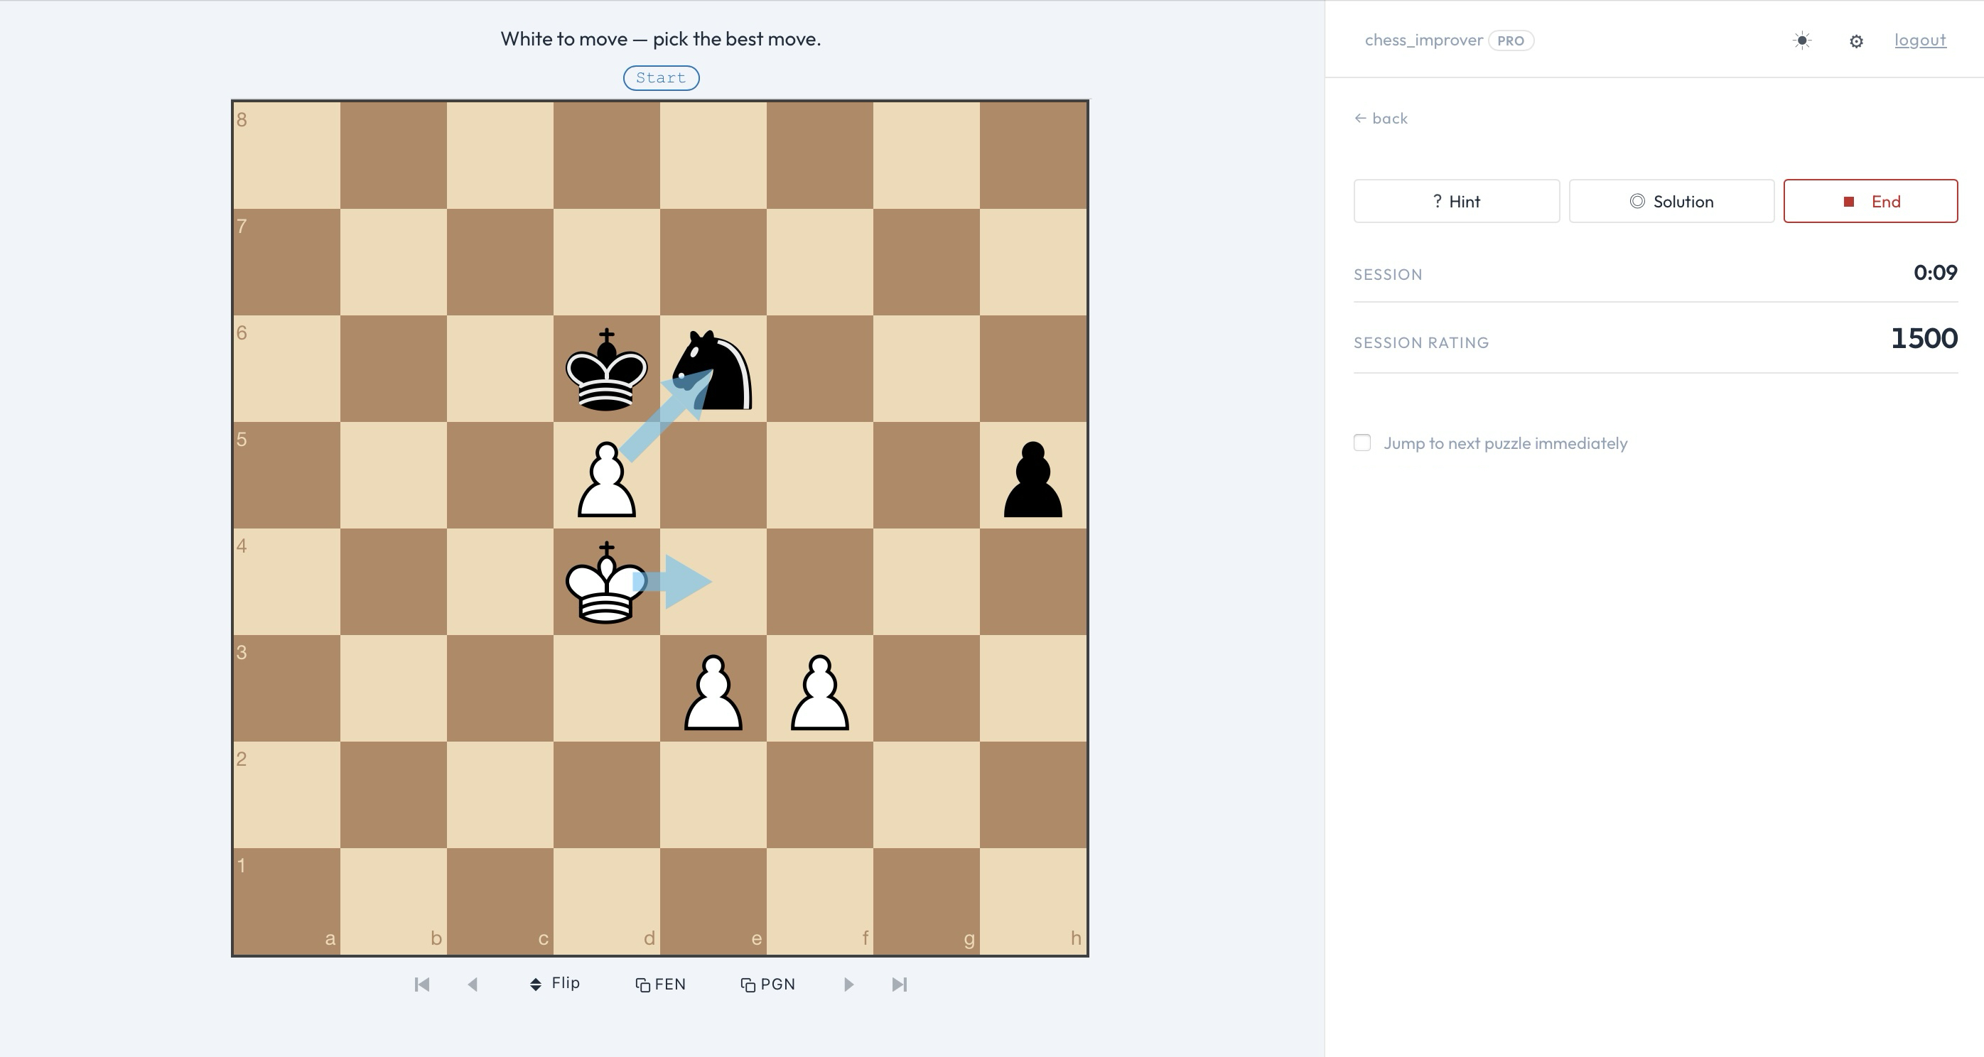Toggle light/dark theme sun icon
Viewport: 1984px width, 1057px height.
pos(1801,40)
